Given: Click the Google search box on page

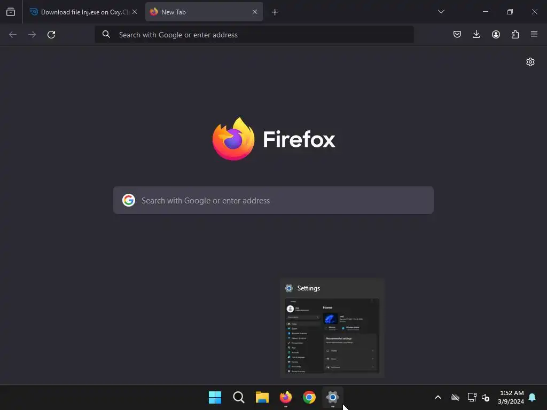Looking at the screenshot, I should 273,201.
